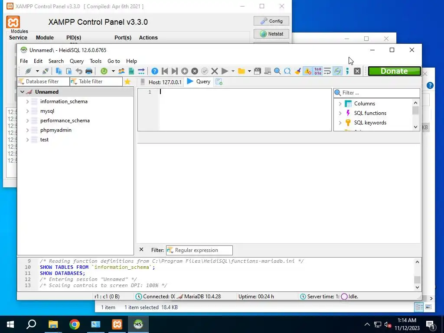Open dropdown arrow beside the execute icon
Screen dimensions: 444x333
tap(233, 71)
